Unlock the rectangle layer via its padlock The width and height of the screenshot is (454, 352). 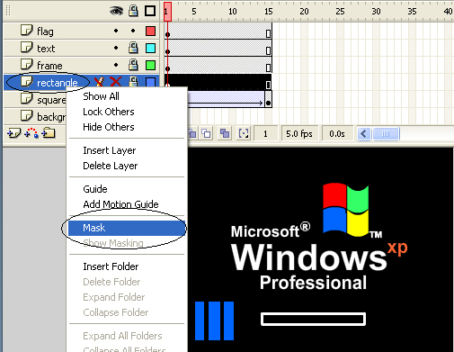coord(133,81)
